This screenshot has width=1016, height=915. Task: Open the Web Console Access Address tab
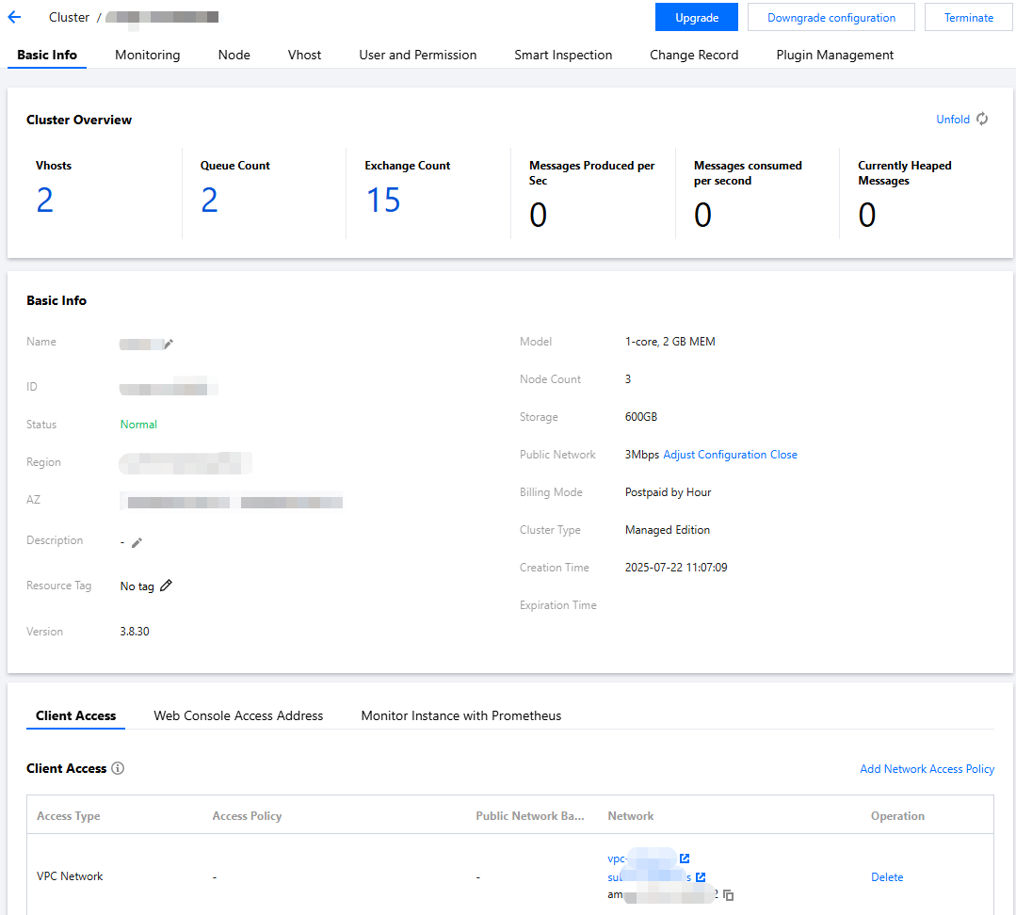[238, 715]
